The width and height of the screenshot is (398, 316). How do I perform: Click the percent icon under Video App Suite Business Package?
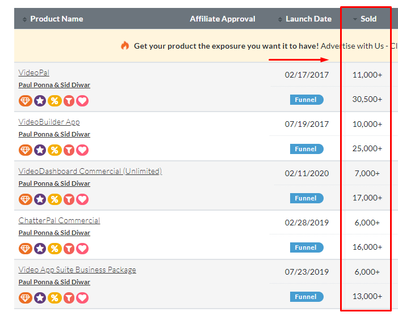(x=55, y=298)
